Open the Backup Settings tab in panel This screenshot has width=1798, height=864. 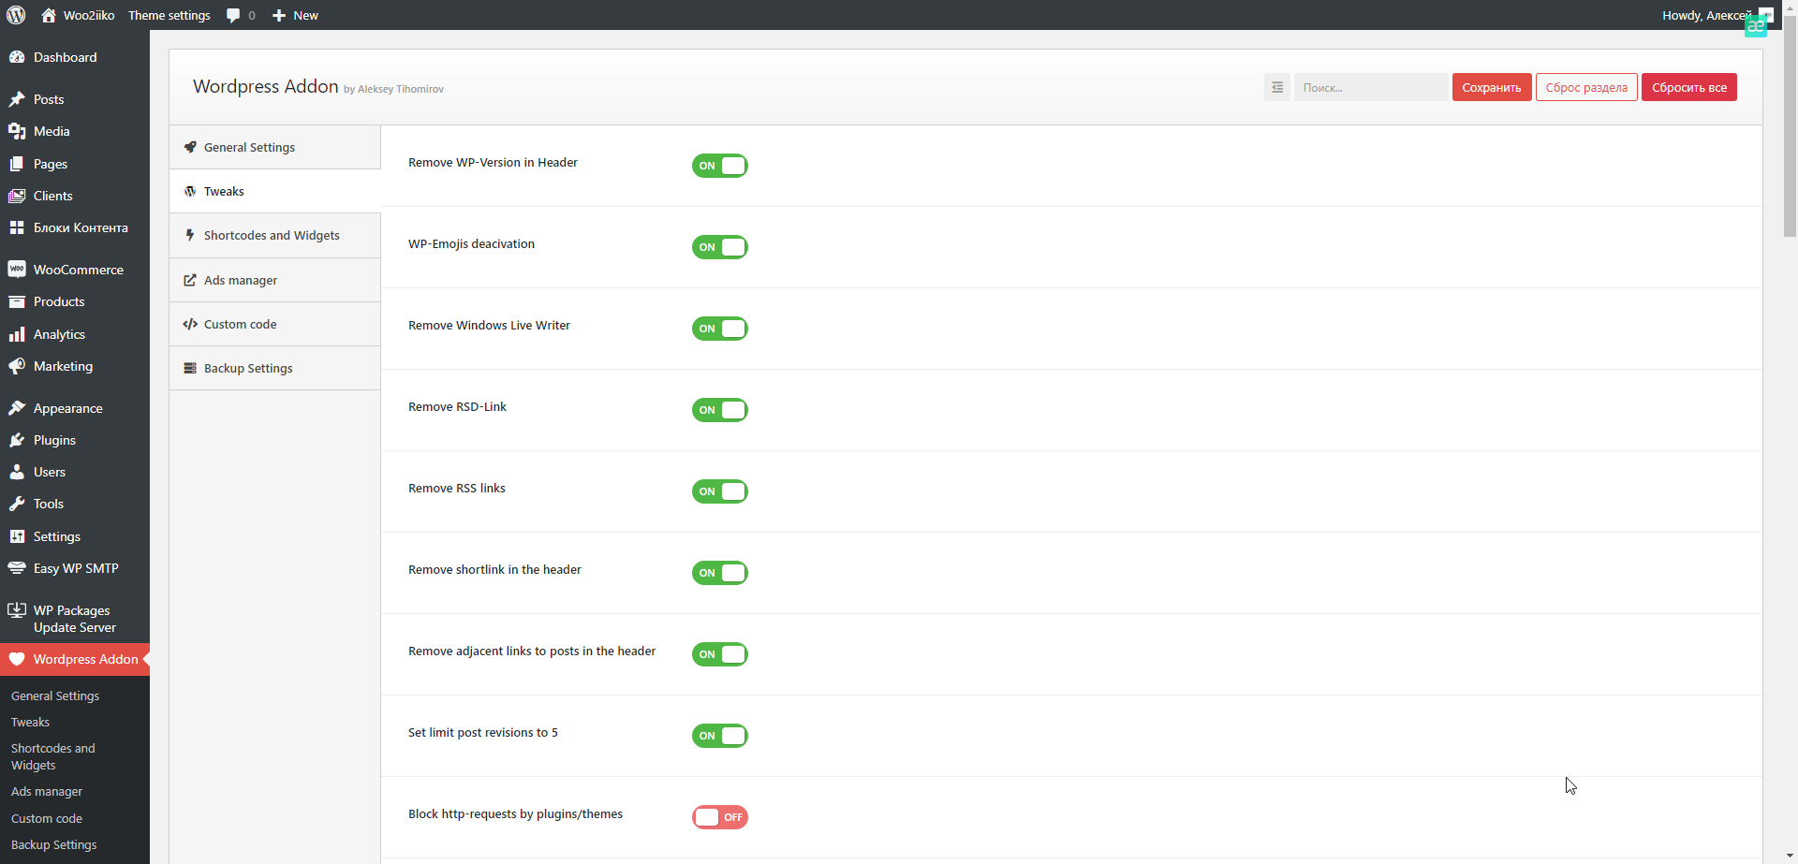tap(274, 368)
